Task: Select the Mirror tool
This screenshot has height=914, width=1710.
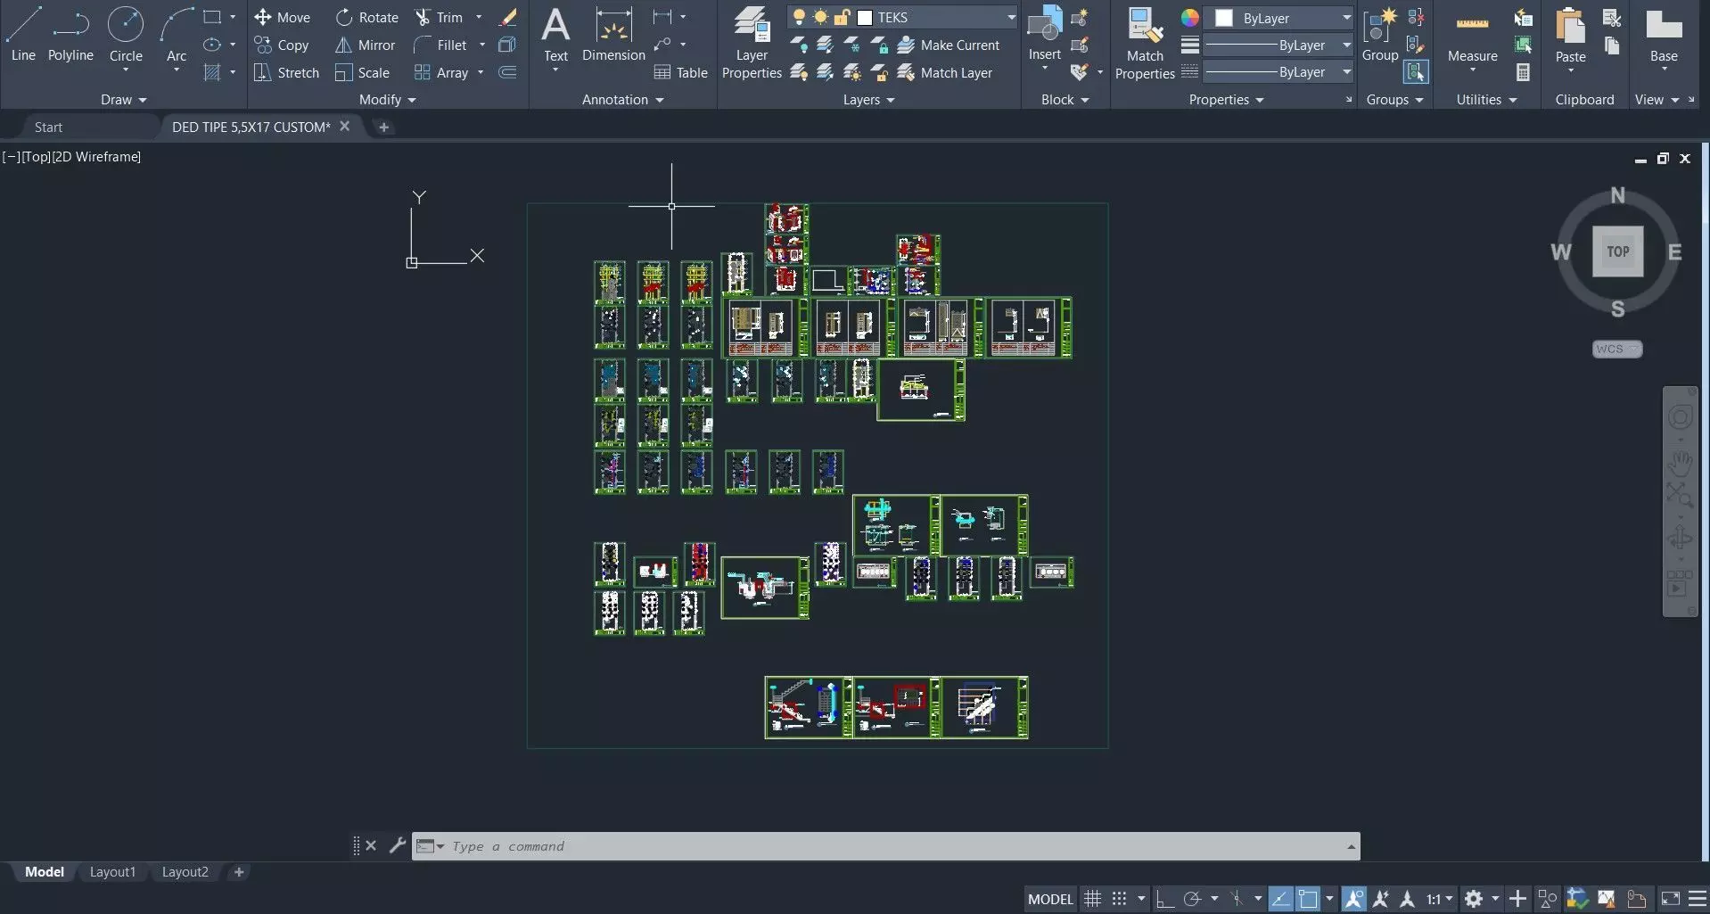Action: [x=365, y=45]
